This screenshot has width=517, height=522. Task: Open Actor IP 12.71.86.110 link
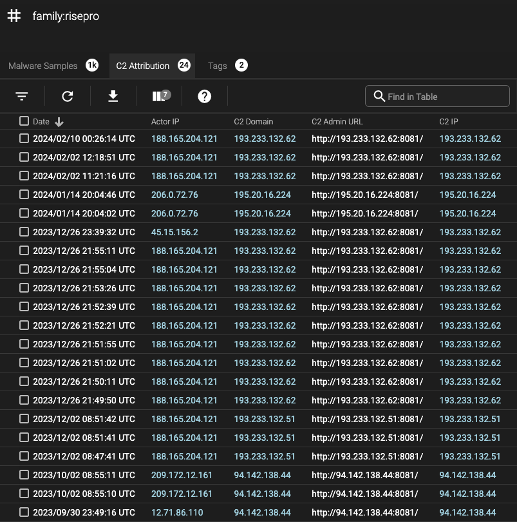click(177, 512)
